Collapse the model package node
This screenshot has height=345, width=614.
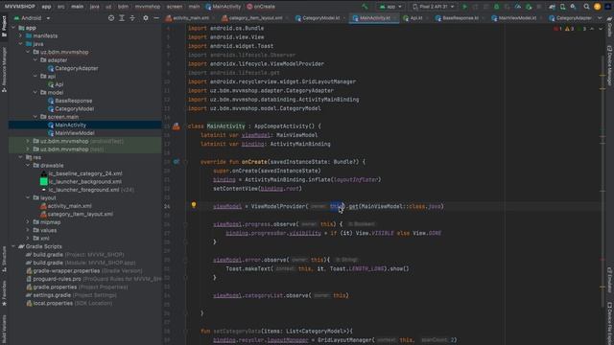35,93
